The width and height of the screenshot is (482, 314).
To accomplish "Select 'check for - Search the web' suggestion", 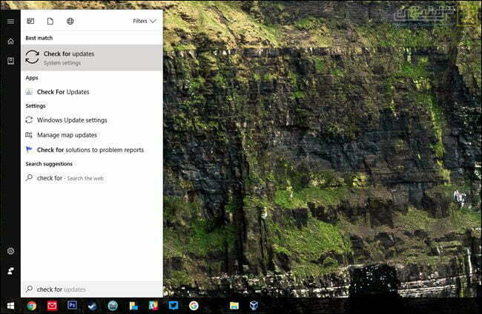I will 92,178.
